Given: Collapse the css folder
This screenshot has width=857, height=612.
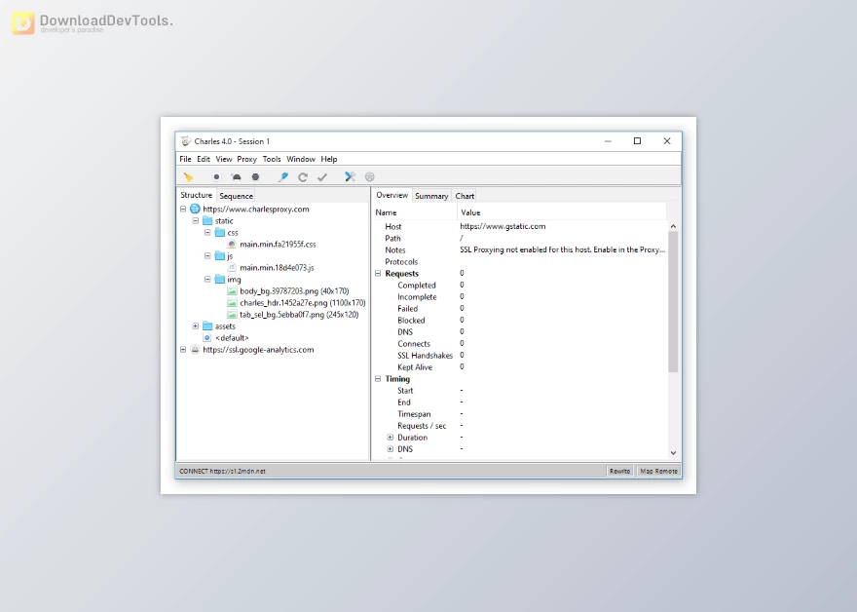Looking at the screenshot, I should pyautogui.click(x=207, y=233).
